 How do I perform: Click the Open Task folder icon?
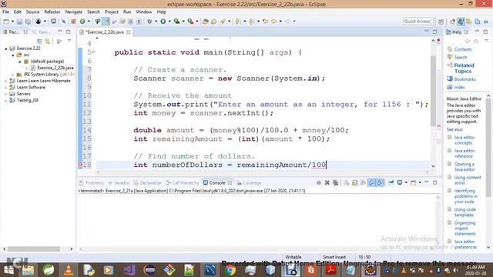pos(214,22)
